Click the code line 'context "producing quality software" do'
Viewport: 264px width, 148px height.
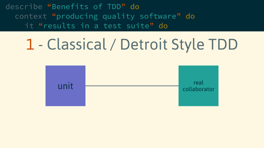105,16
